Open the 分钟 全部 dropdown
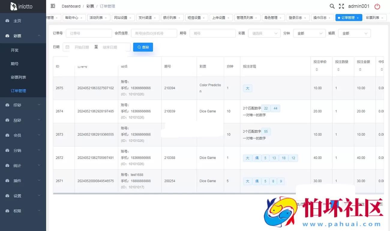The image size is (390, 231). click(x=309, y=33)
